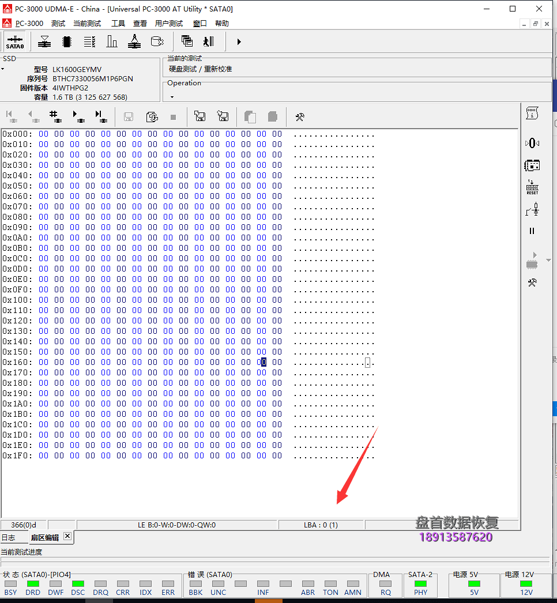Open the 当前测试 menu
This screenshot has height=603, width=557.
(87, 24)
